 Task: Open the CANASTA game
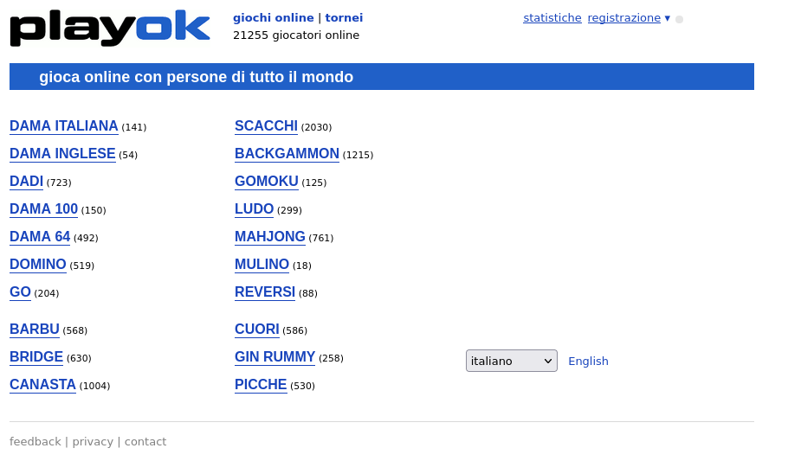[42, 385]
